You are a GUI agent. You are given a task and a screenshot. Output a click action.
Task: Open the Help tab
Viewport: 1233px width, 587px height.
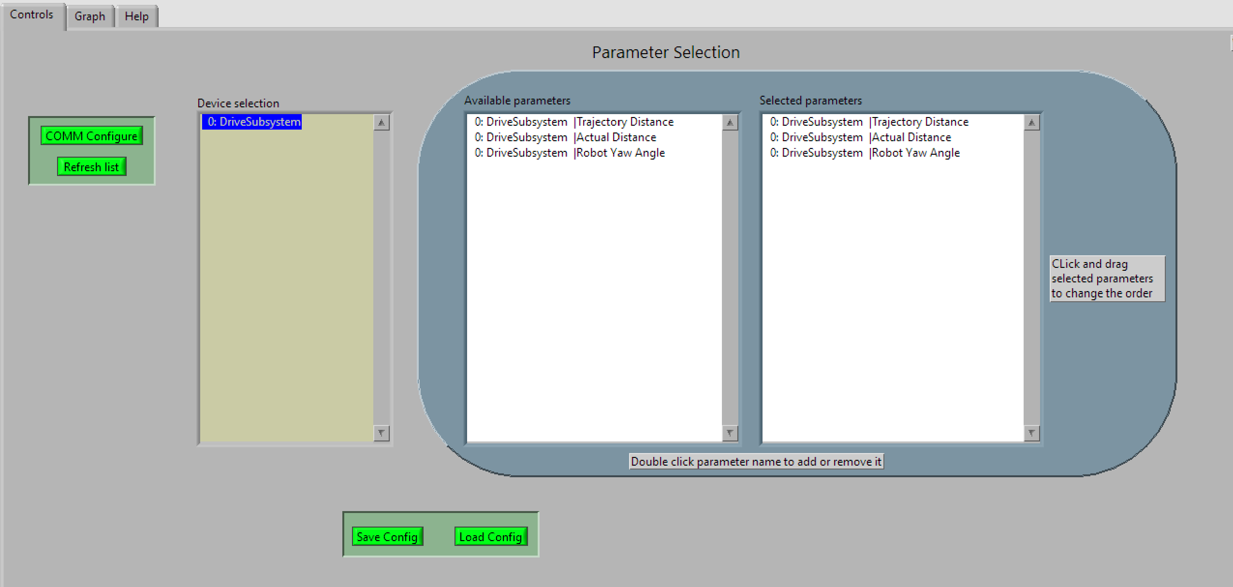pyautogui.click(x=136, y=16)
